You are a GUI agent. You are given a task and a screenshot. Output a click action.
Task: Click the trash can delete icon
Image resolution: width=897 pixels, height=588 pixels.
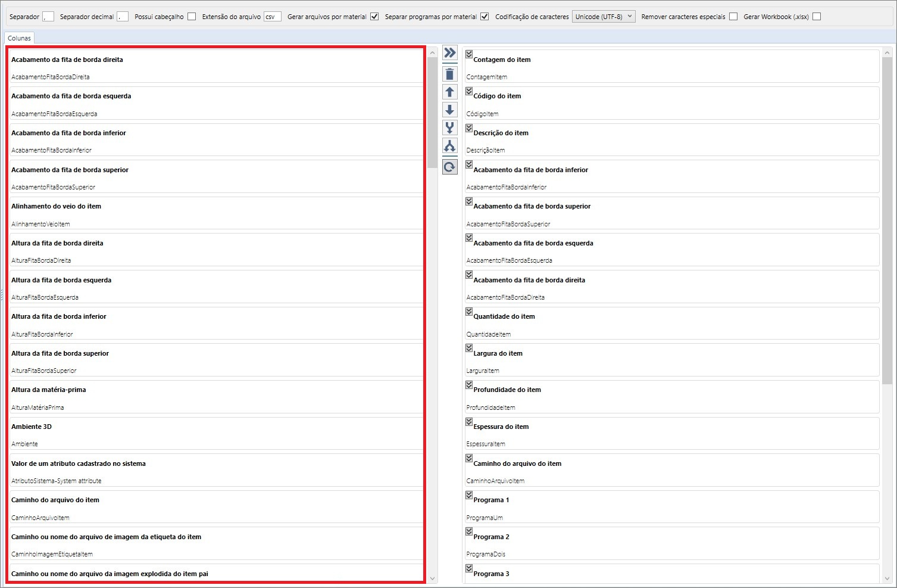[x=449, y=74]
